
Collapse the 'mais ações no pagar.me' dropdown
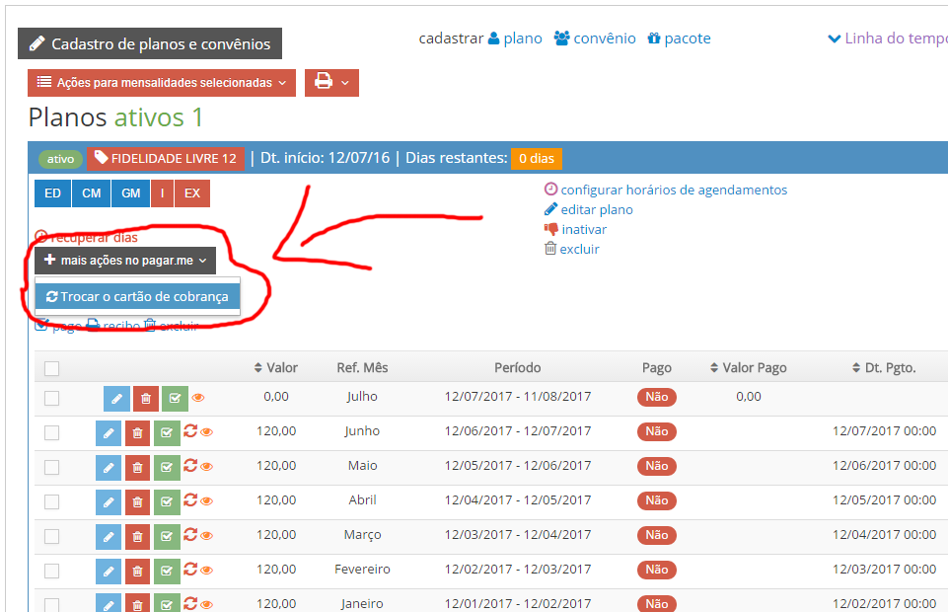[124, 261]
